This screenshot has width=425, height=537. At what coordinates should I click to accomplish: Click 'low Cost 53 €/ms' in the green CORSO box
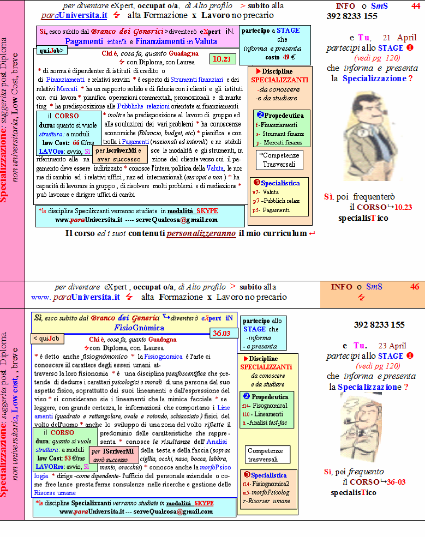pos(61,458)
